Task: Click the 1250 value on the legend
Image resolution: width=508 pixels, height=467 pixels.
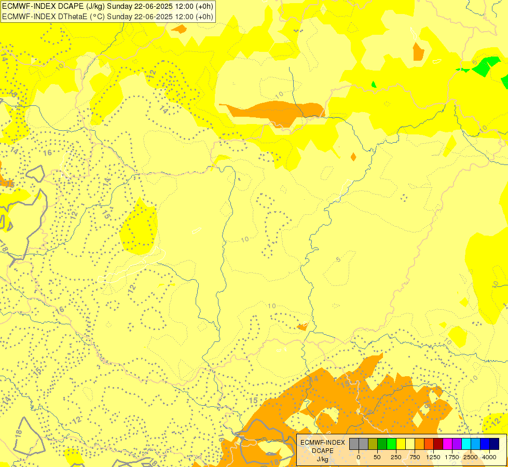Action: pyautogui.click(x=433, y=457)
